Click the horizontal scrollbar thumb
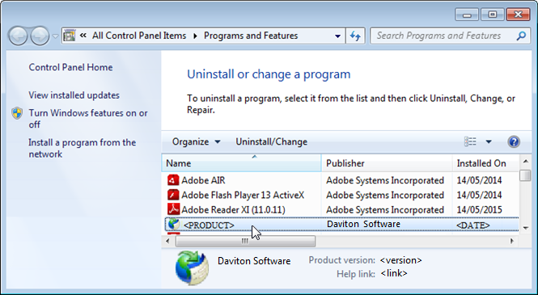538x295 pixels. [x=245, y=241]
